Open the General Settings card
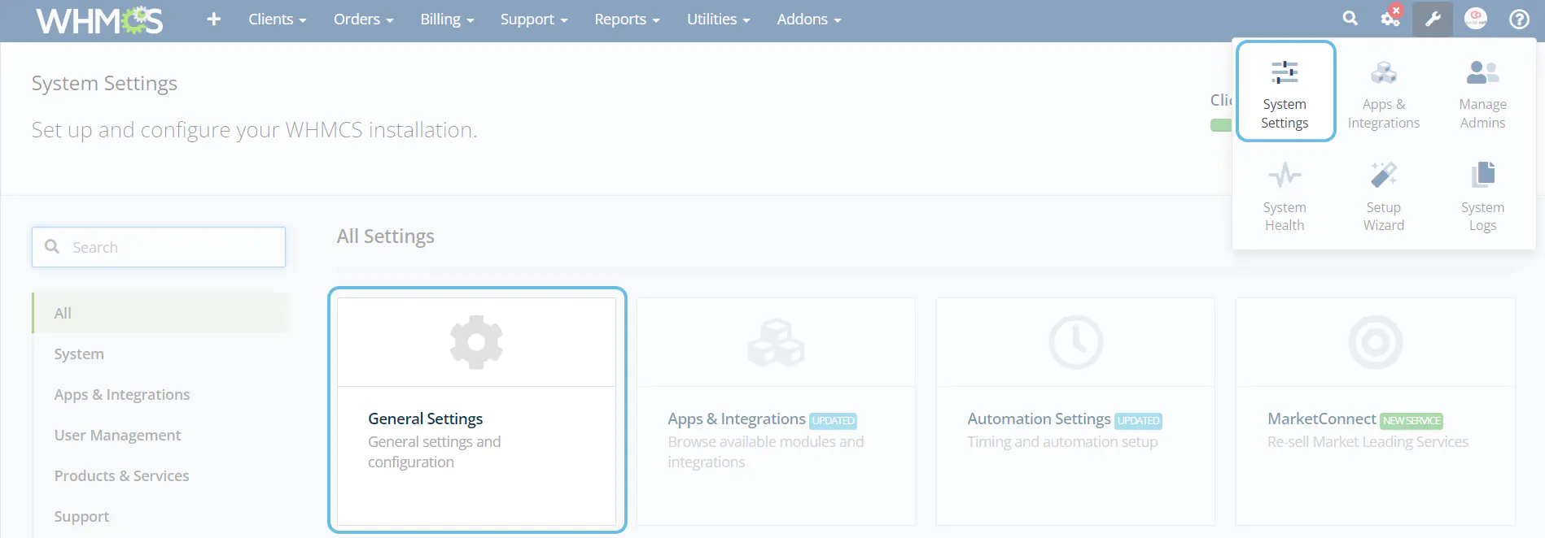This screenshot has width=1545, height=538. [476, 410]
